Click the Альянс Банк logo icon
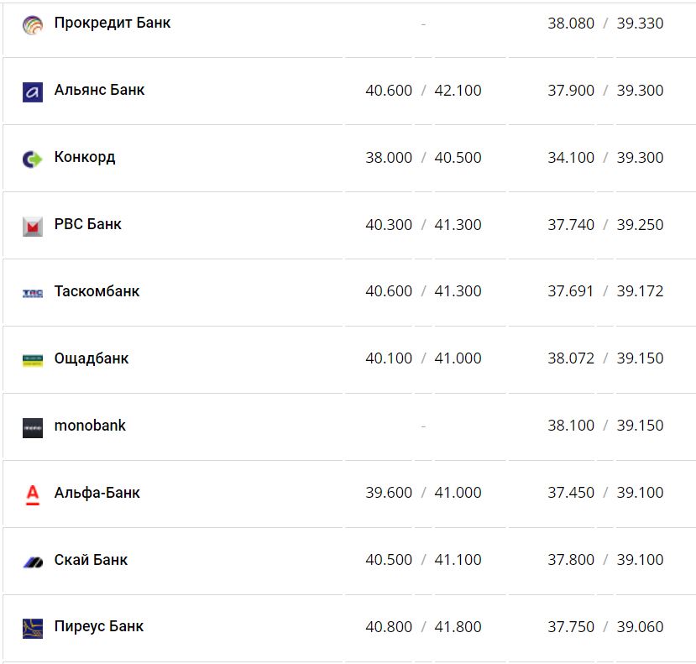This screenshot has height=664, width=696. point(33,91)
